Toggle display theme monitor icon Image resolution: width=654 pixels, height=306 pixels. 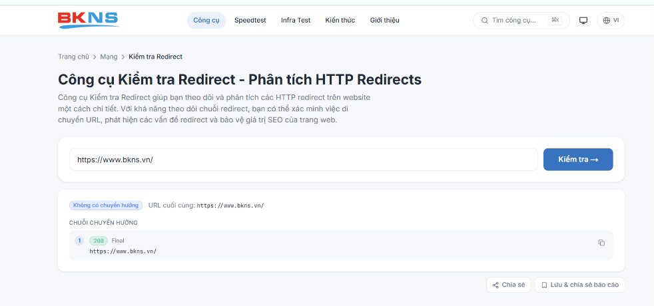(583, 21)
